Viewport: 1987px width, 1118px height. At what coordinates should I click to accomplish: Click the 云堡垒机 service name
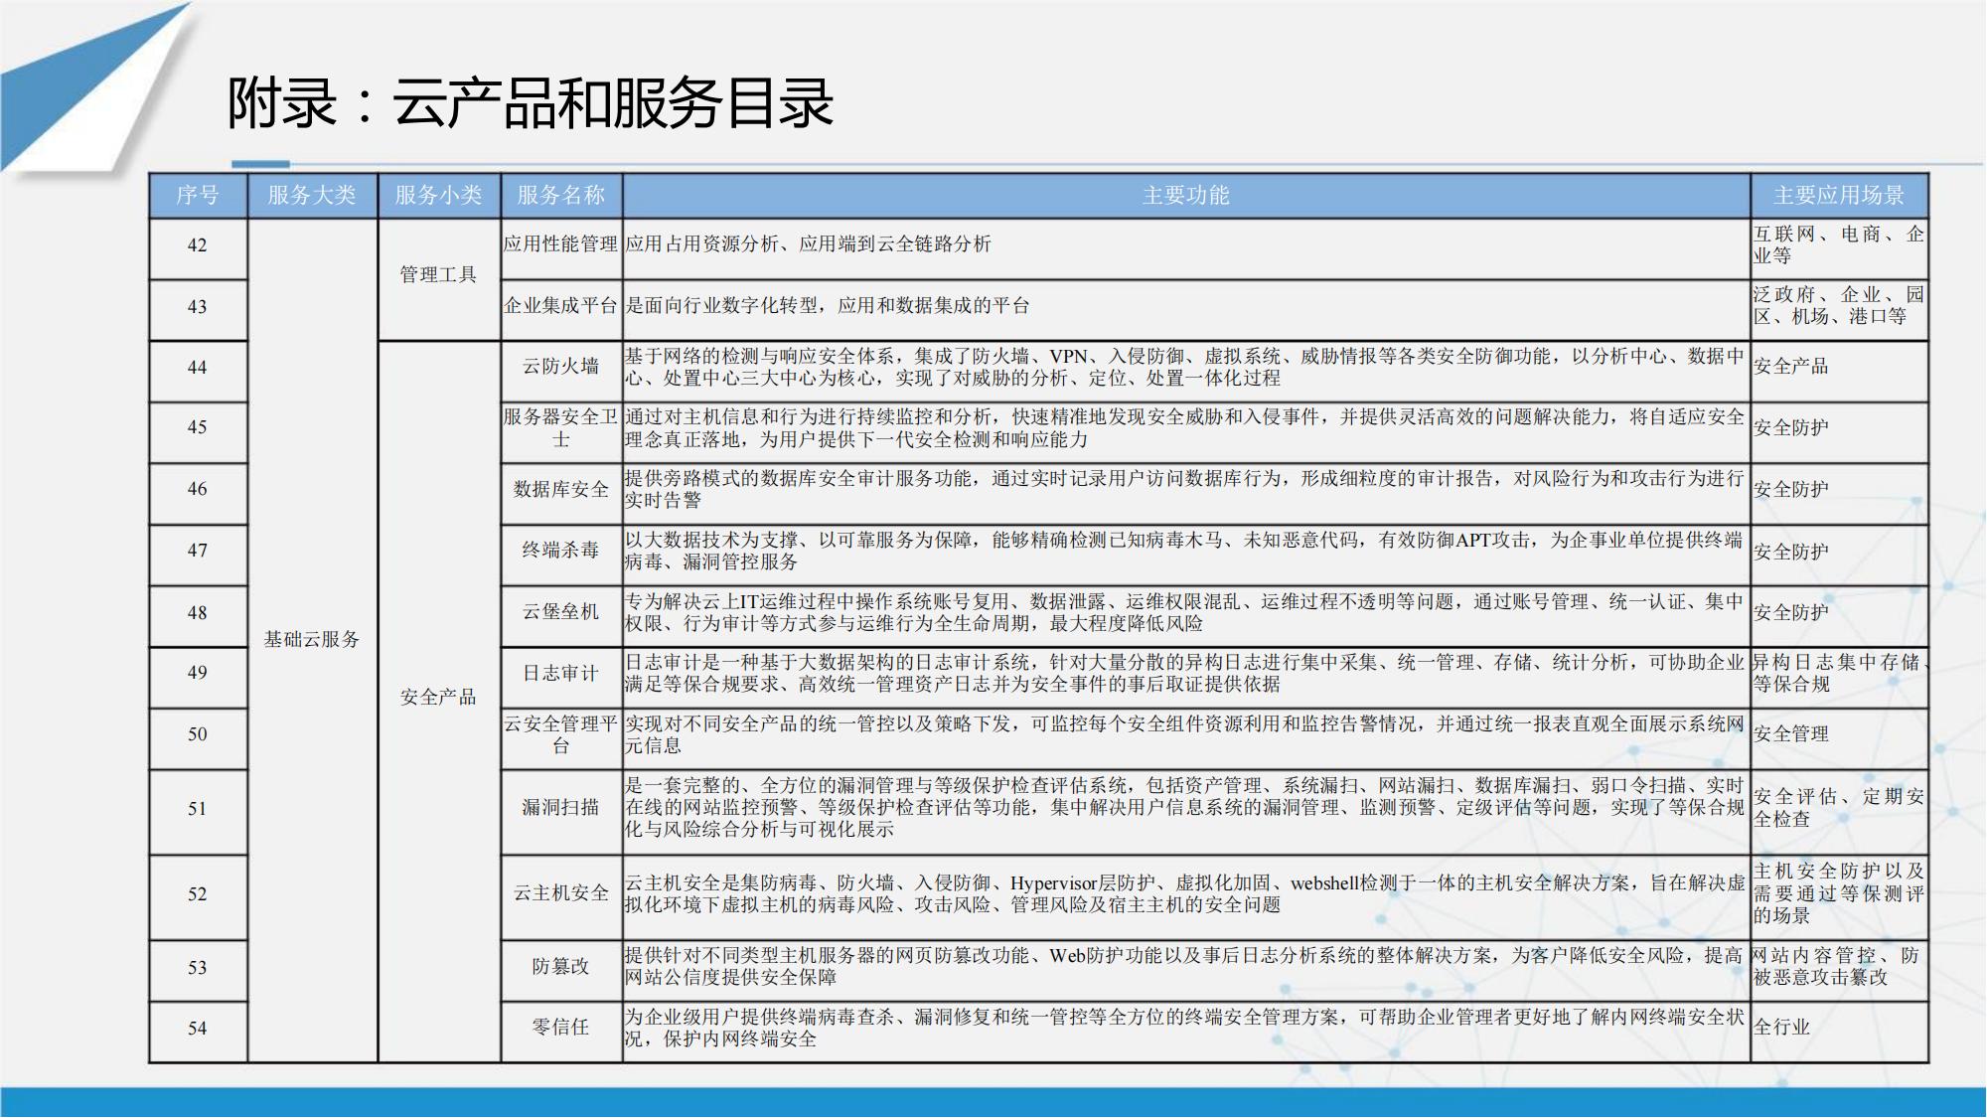coord(561,612)
